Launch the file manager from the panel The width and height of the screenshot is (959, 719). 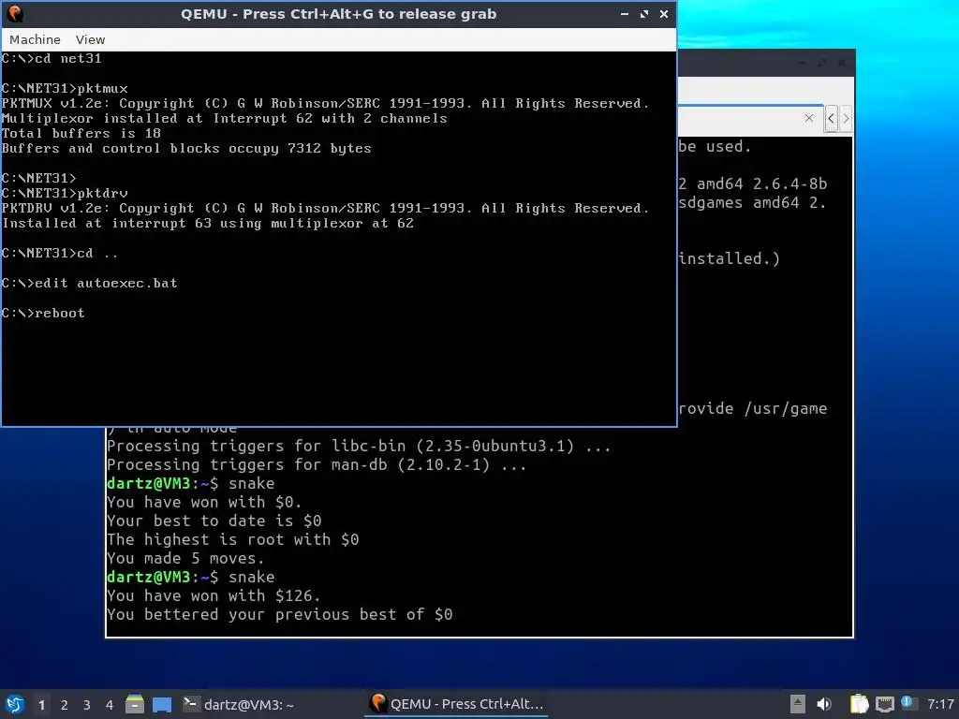point(135,704)
